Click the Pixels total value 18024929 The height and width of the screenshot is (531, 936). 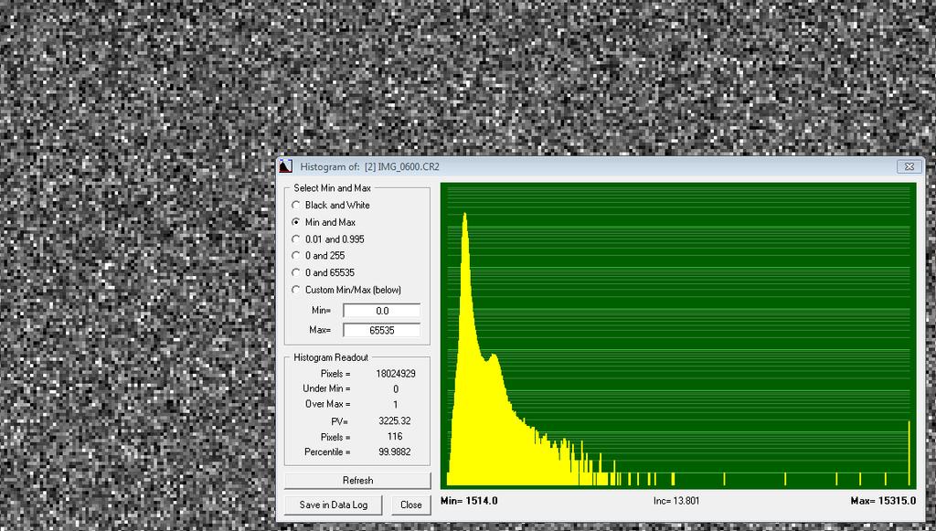[396, 374]
